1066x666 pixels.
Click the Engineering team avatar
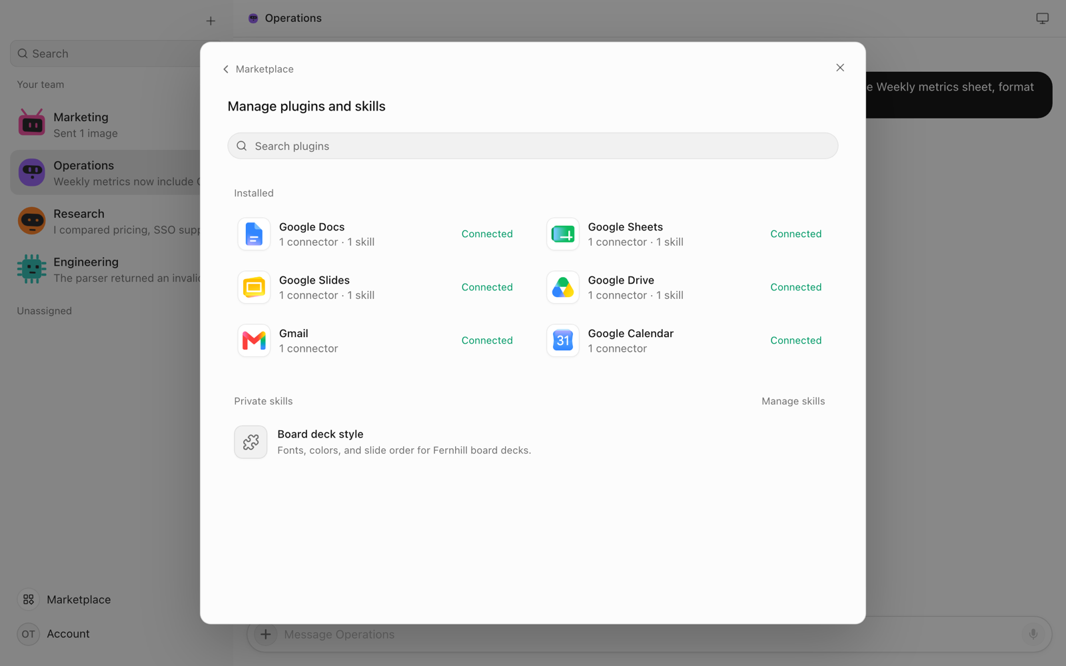(31, 269)
